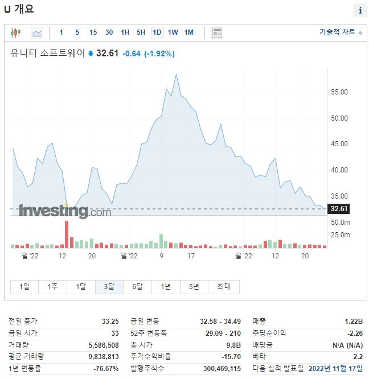The width and height of the screenshot is (369, 379).
Task: Click the 주당순이익 value -2.26
Action: [355, 333]
